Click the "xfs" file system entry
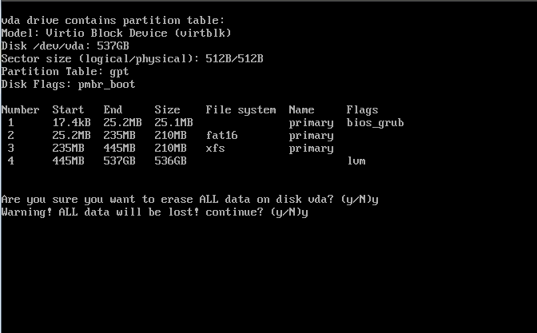This screenshot has height=333, width=537. click(215, 149)
